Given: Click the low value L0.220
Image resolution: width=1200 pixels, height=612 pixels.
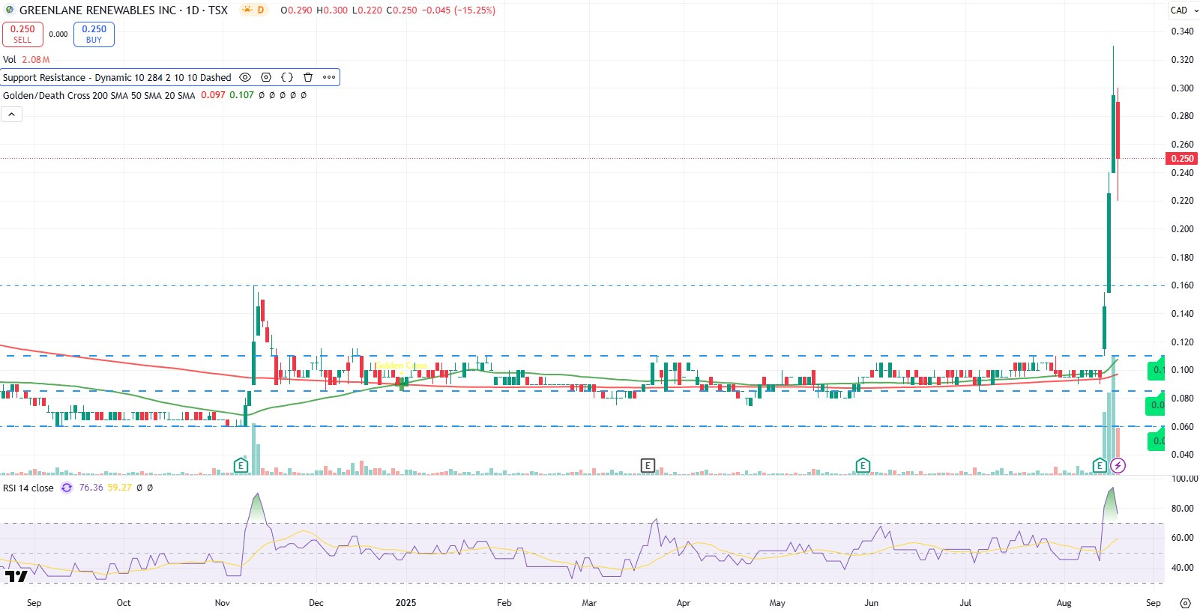Looking at the screenshot, I should point(367,10).
